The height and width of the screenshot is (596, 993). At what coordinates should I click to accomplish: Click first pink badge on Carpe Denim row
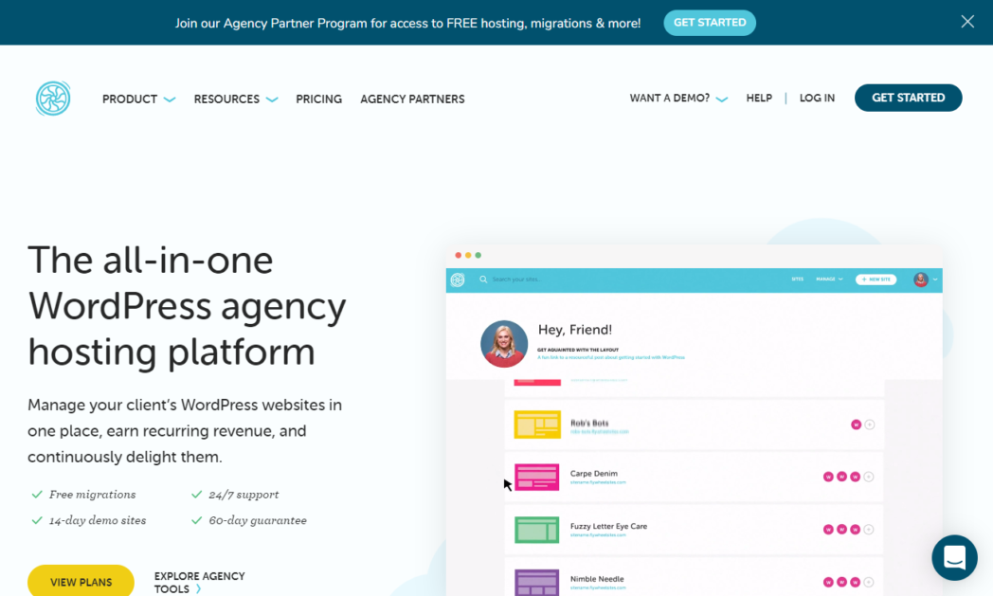[828, 477]
